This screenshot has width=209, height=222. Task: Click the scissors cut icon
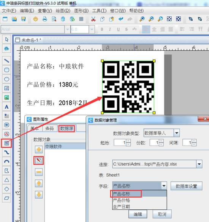click(x=93, y=19)
